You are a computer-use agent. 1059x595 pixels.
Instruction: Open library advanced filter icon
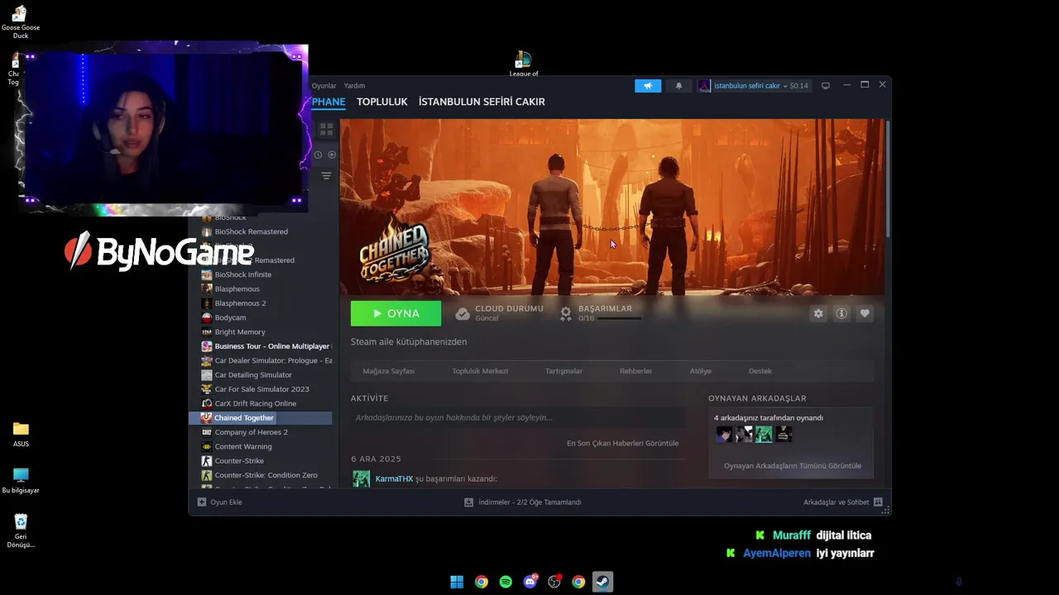(x=326, y=176)
